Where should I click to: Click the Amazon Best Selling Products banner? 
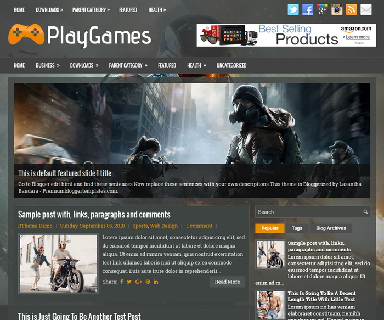[286, 35]
